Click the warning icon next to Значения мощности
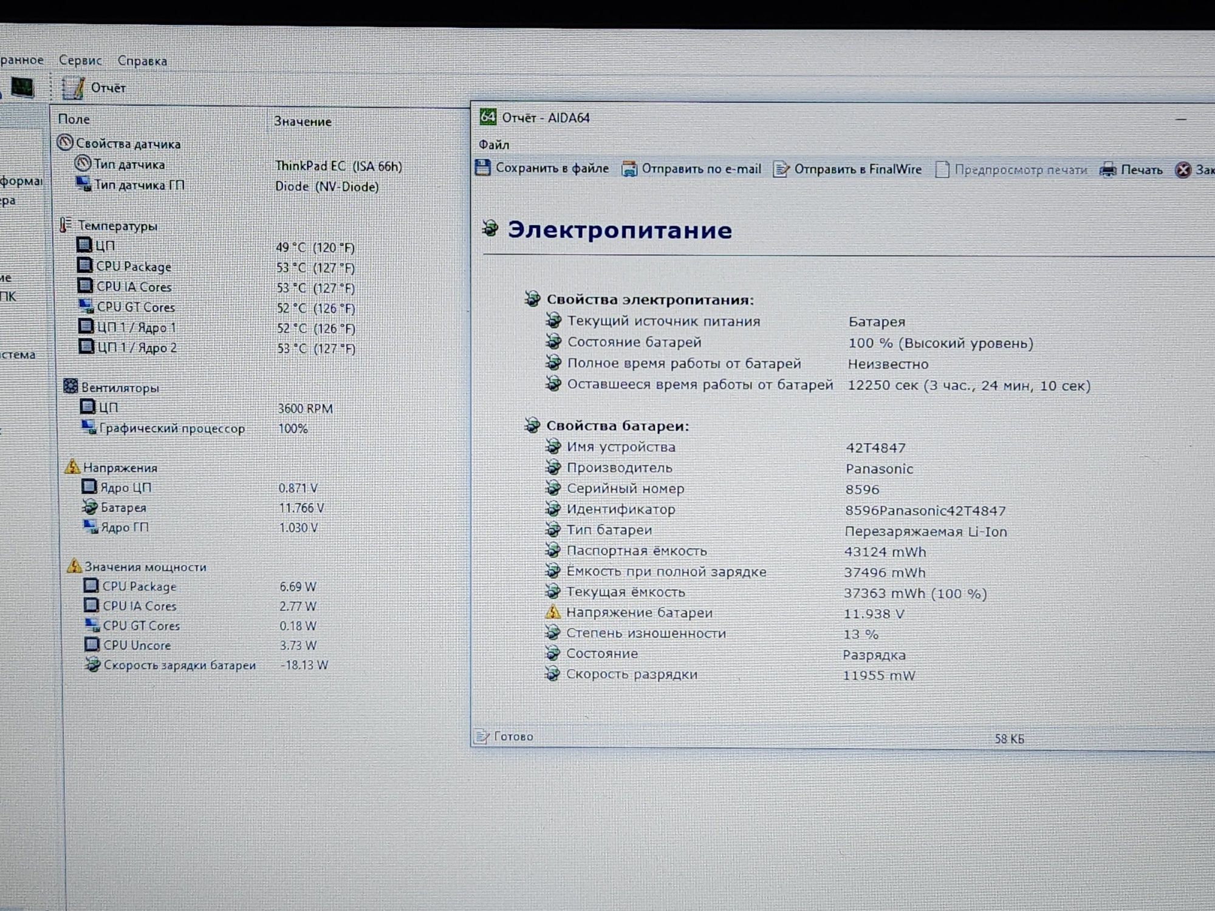The image size is (1215, 911). (x=74, y=566)
